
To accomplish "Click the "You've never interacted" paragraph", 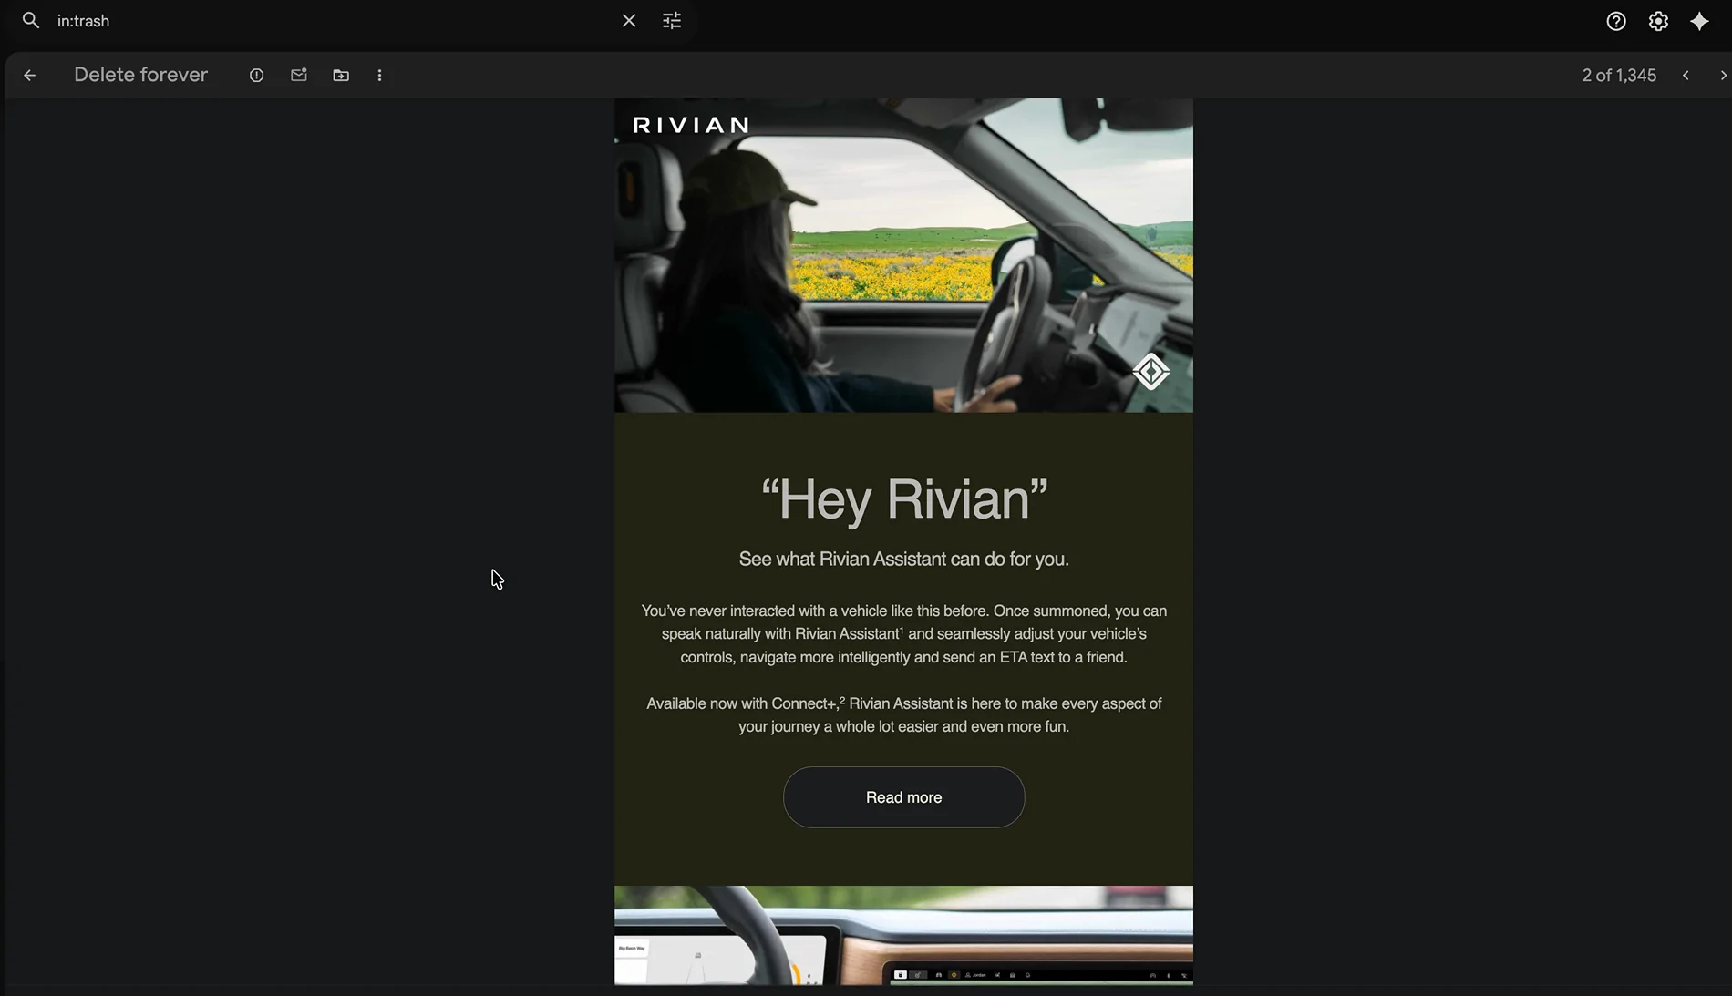I will tap(903, 634).
